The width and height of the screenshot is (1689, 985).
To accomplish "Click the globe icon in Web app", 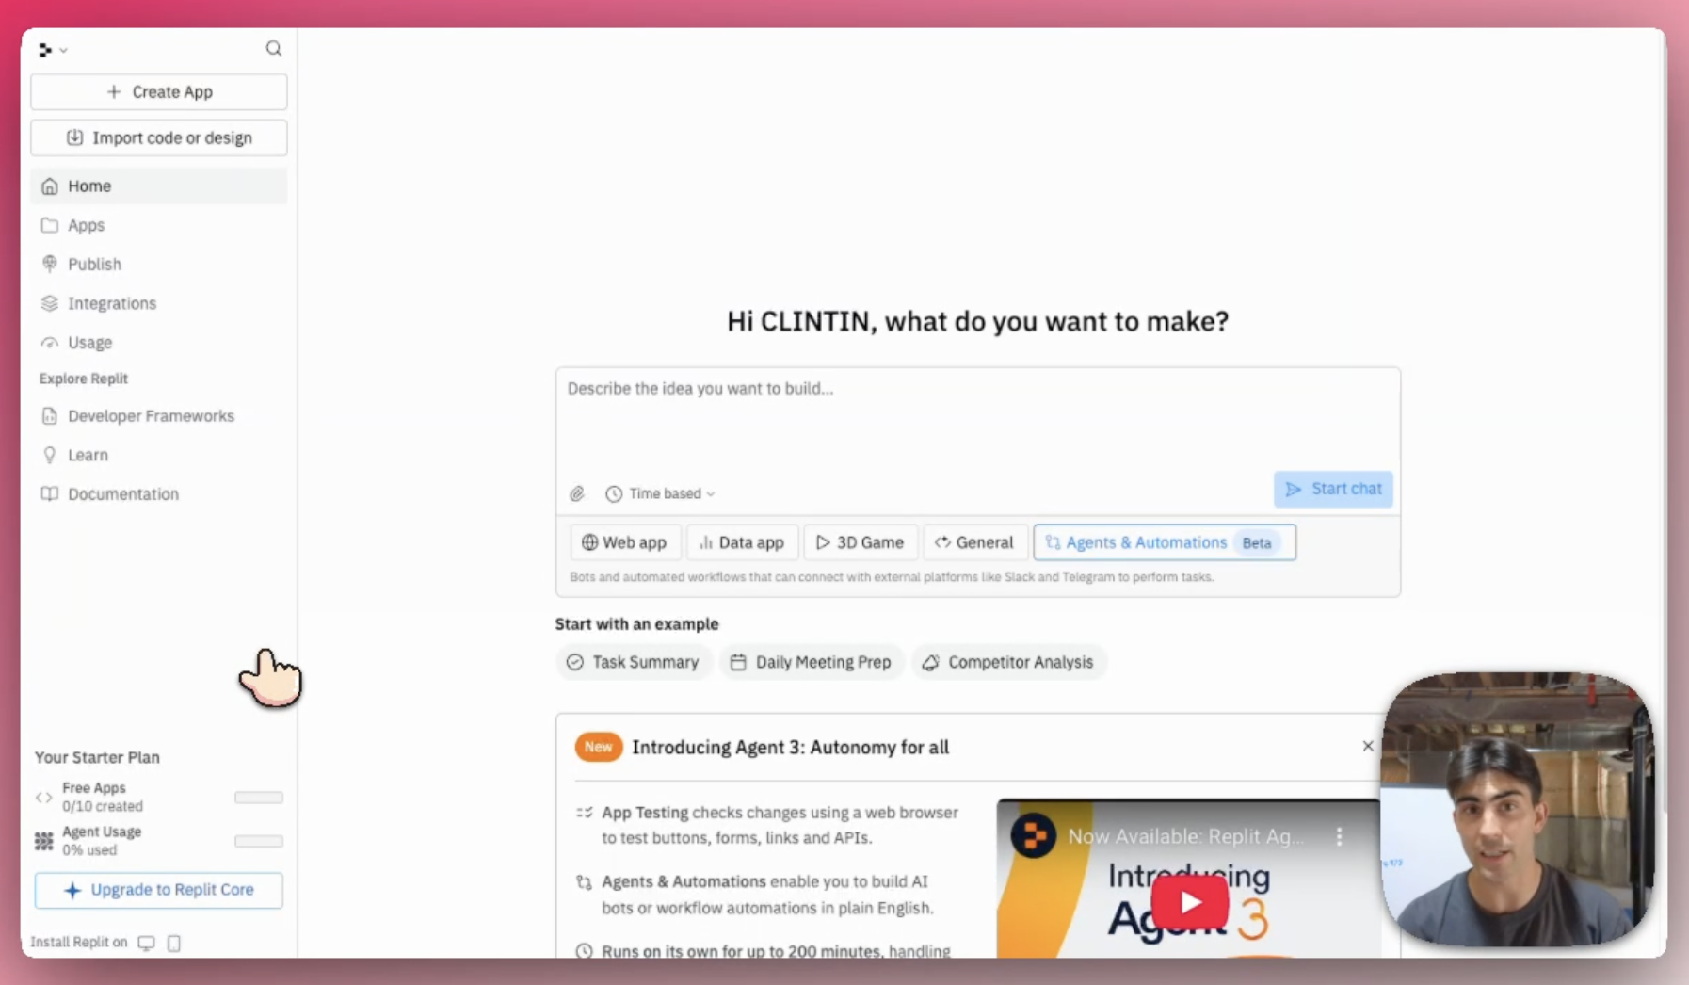I will pyautogui.click(x=589, y=542).
